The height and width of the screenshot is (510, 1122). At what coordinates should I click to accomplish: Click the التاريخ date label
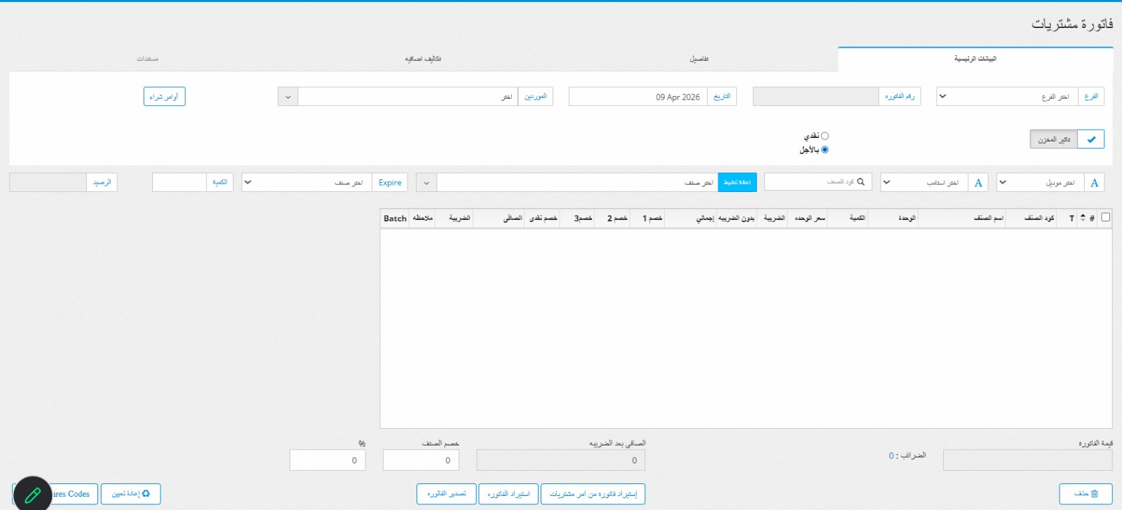722,97
